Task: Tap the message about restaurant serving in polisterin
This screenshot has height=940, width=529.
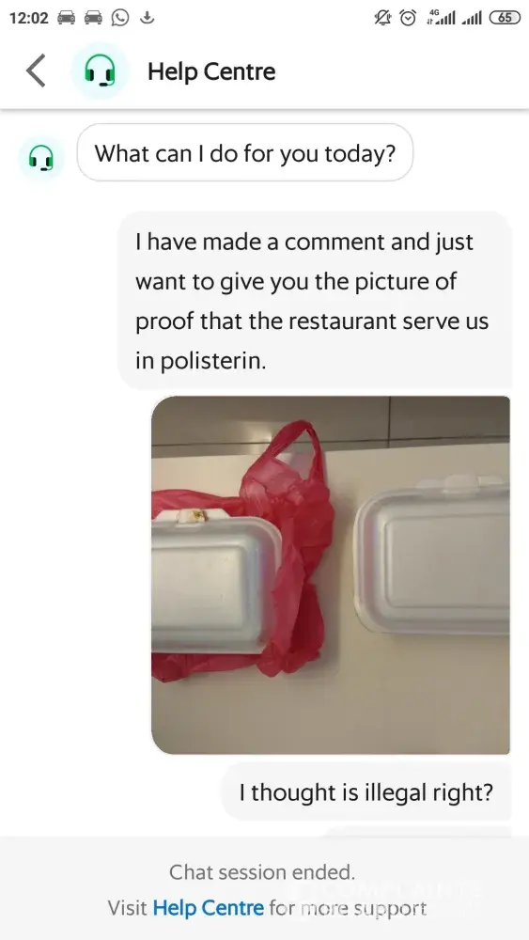Action: coord(314,301)
